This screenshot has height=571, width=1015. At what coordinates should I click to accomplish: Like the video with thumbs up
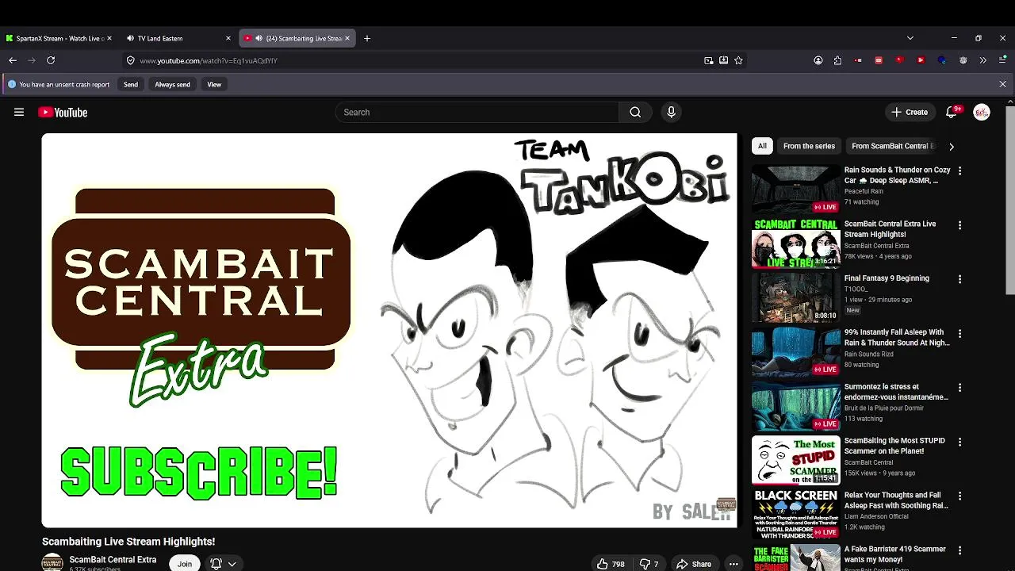click(x=611, y=564)
